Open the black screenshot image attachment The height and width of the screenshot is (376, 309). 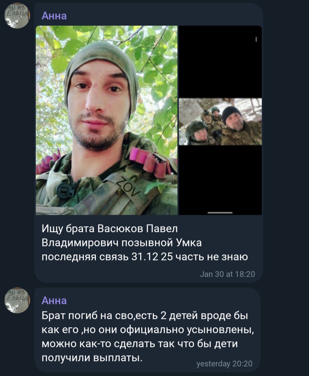(220, 120)
